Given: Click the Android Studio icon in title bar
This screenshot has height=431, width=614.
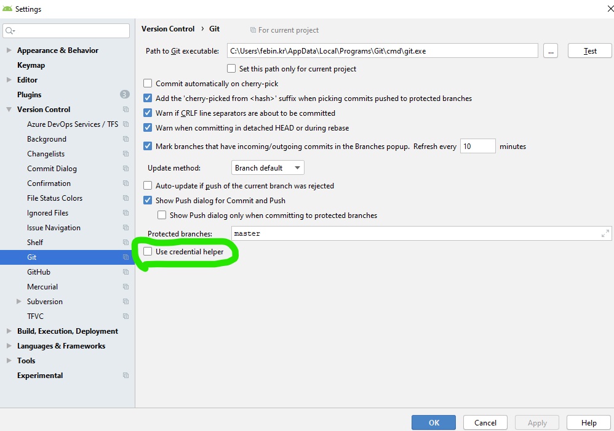Looking at the screenshot, I should (x=7, y=9).
